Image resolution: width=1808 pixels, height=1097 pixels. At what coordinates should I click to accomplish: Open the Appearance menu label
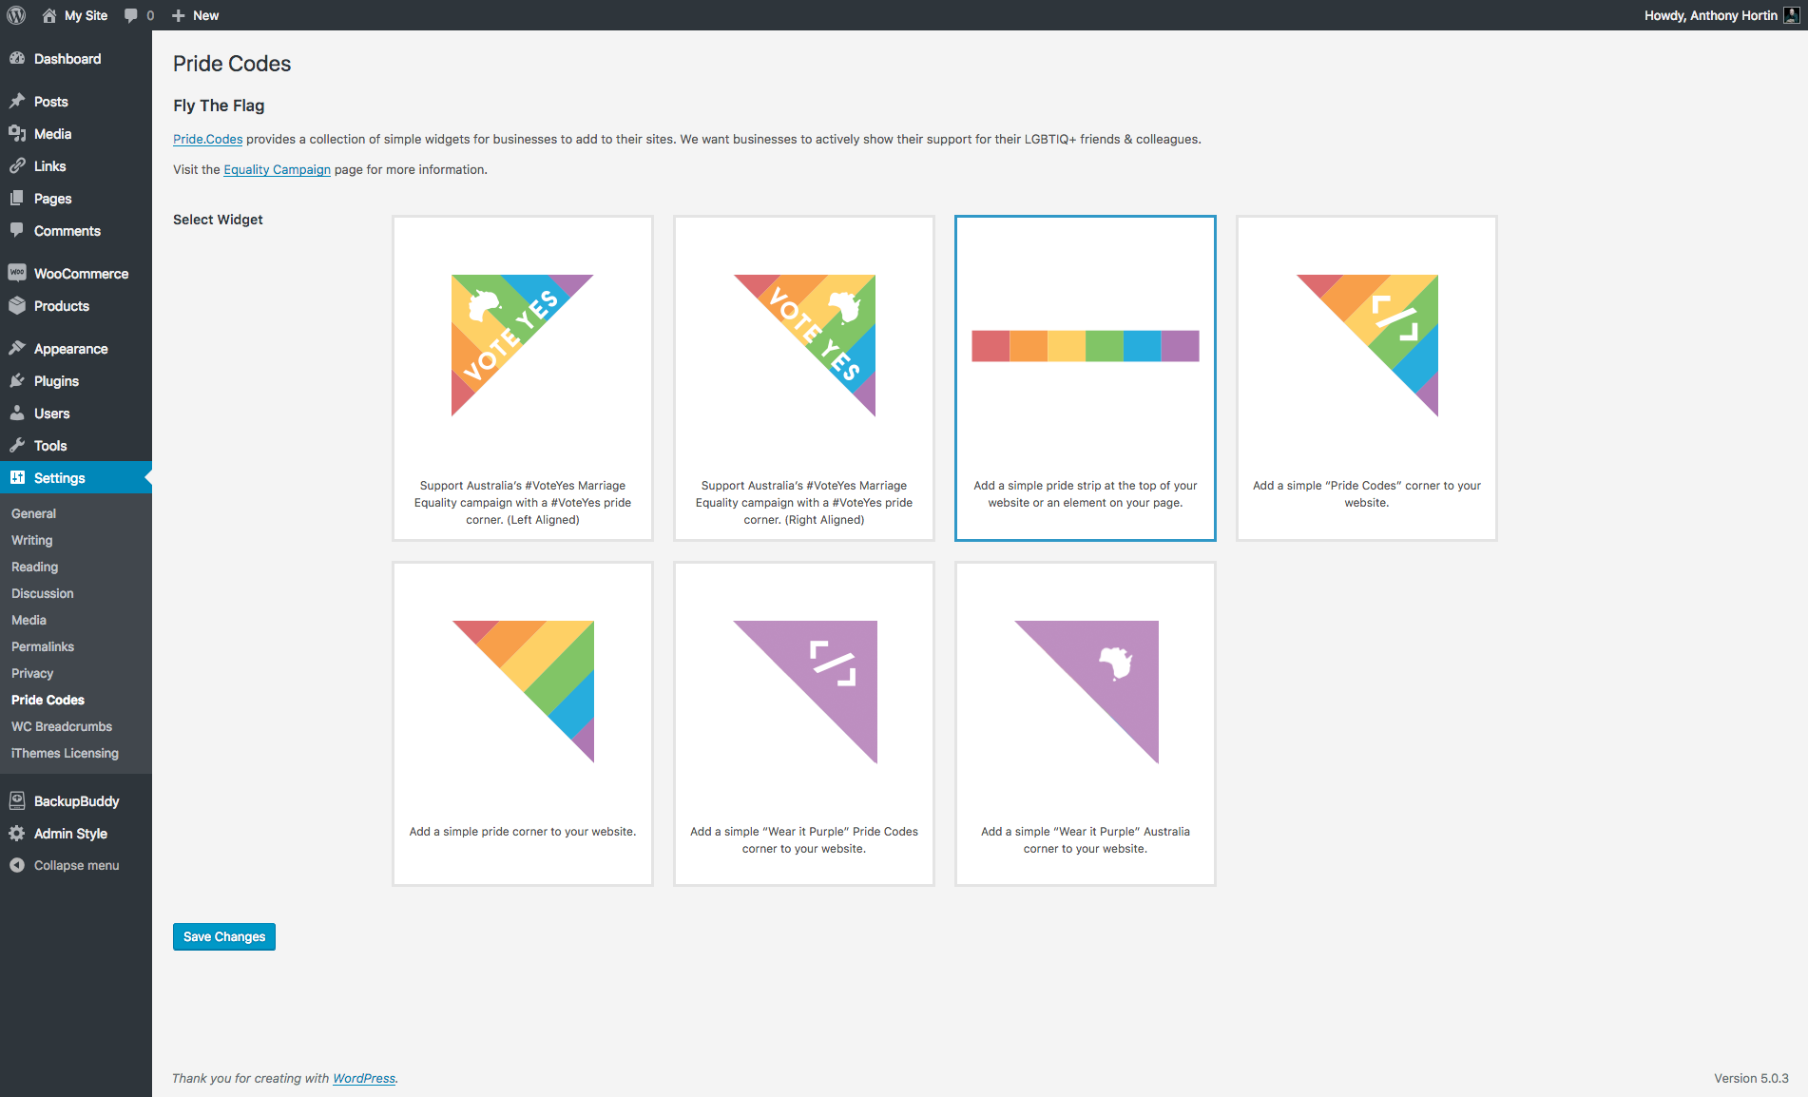pos(71,349)
